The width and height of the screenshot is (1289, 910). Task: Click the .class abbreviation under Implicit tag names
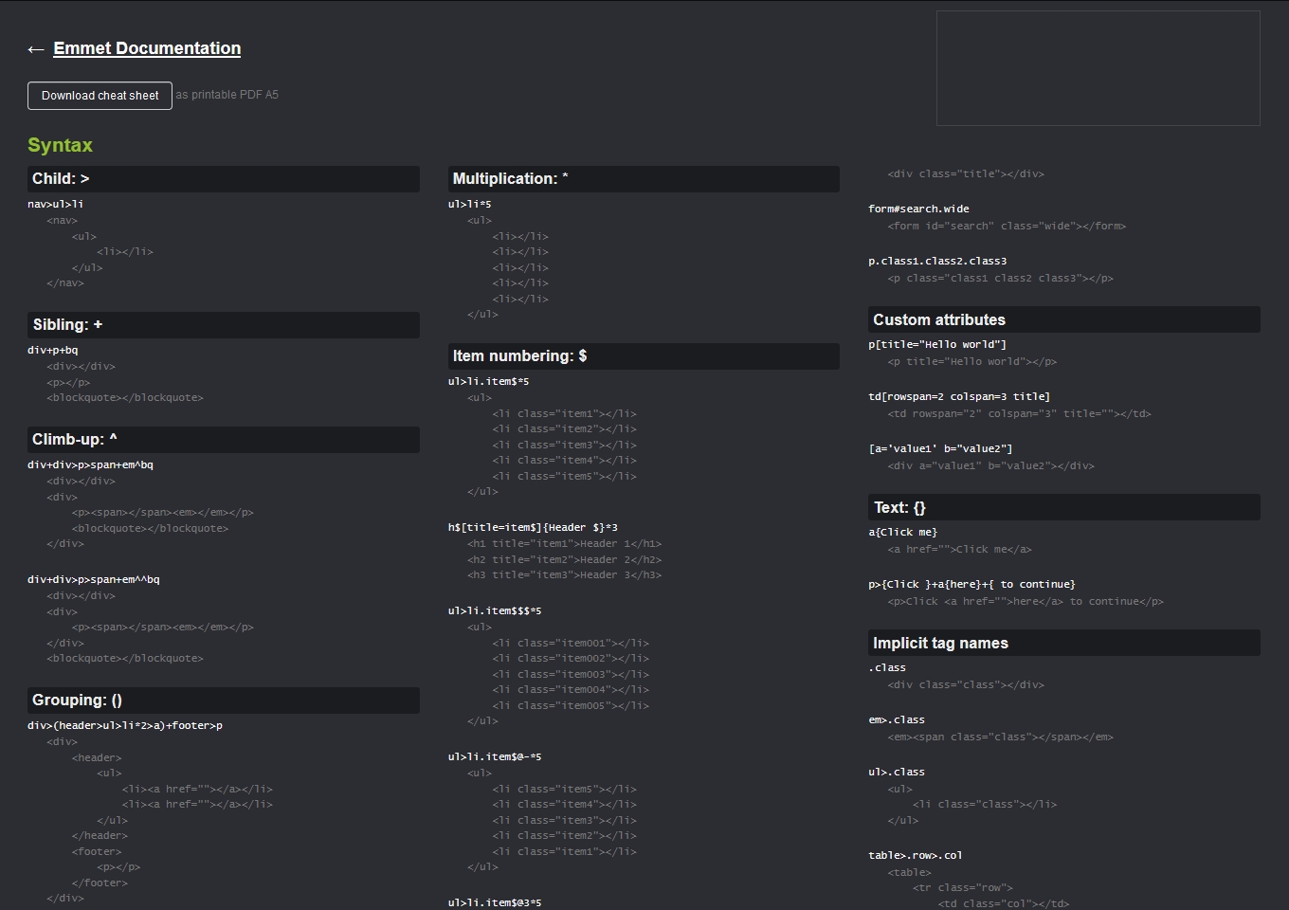(x=887, y=667)
